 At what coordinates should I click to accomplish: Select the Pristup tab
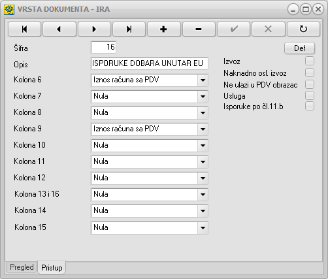[52, 267]
